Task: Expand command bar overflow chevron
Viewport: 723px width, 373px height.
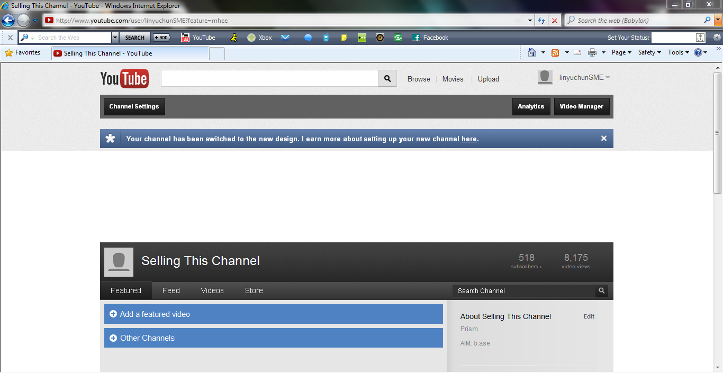Action: (719, 48)
